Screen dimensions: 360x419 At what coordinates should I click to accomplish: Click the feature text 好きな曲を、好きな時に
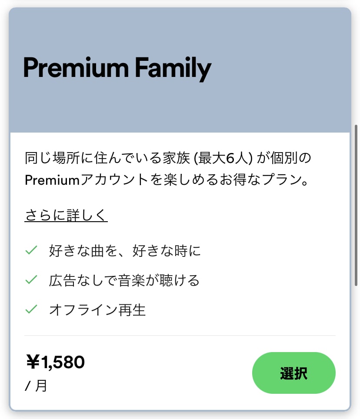(x=124, y=250)
